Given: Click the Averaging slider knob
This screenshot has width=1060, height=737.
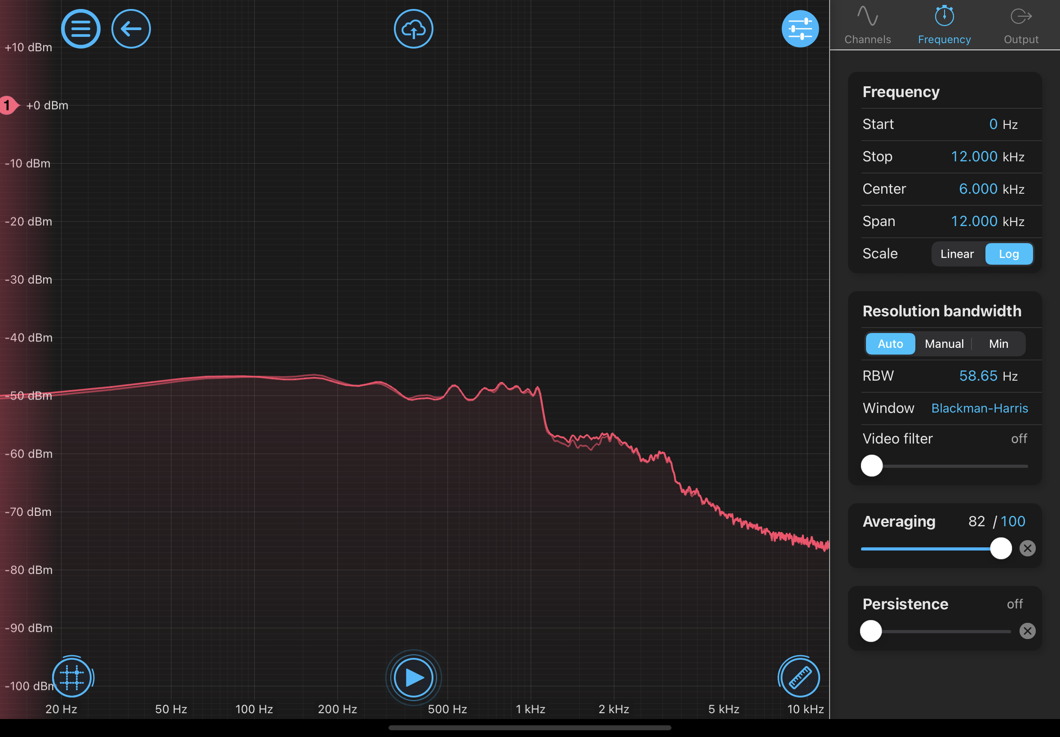Looking at the screenshot, I should click(1001, 549).
